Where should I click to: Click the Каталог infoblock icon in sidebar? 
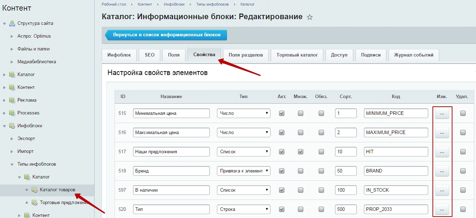[12, 75]
